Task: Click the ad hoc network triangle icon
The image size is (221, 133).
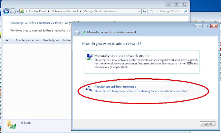Action: (89, 88)
